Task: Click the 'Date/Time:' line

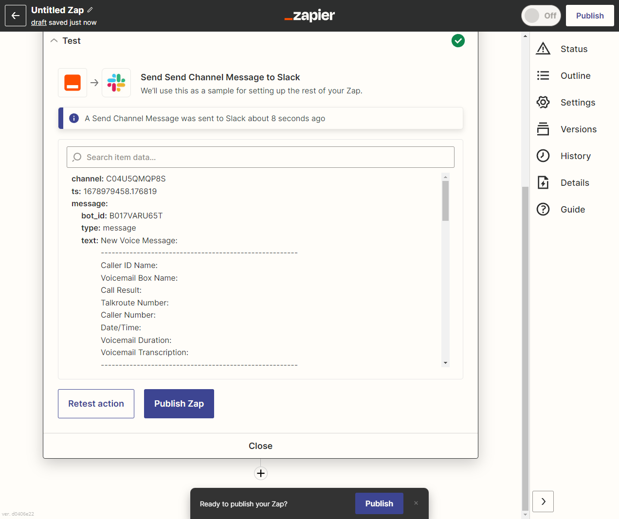Action: [121, 327]
